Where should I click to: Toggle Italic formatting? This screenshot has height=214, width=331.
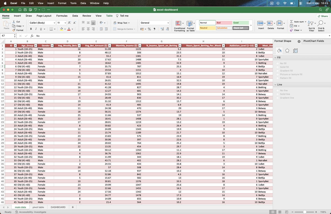pos(36,29)
